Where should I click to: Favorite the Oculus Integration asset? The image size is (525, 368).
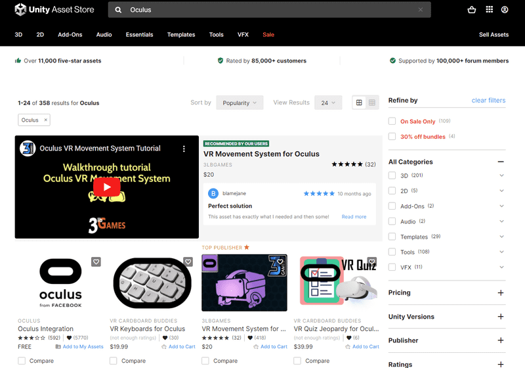pyautogui.click(x=96, y=262)
